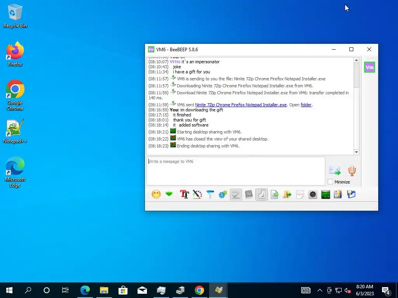Click message 'it`s an impersonator'

pyautogui.click(x=201, y=62)
